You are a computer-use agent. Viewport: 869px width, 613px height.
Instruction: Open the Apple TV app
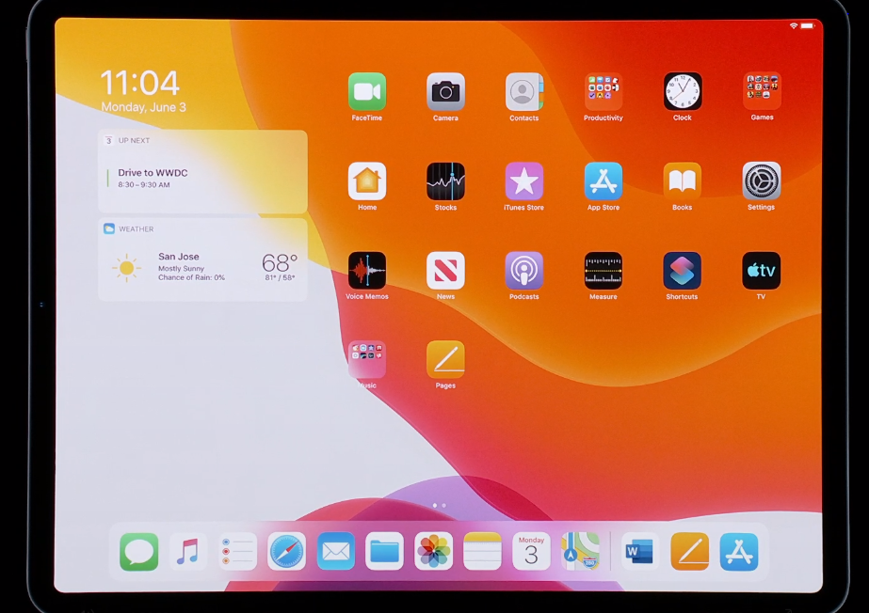pyautogui.click(x=762, y=271)
